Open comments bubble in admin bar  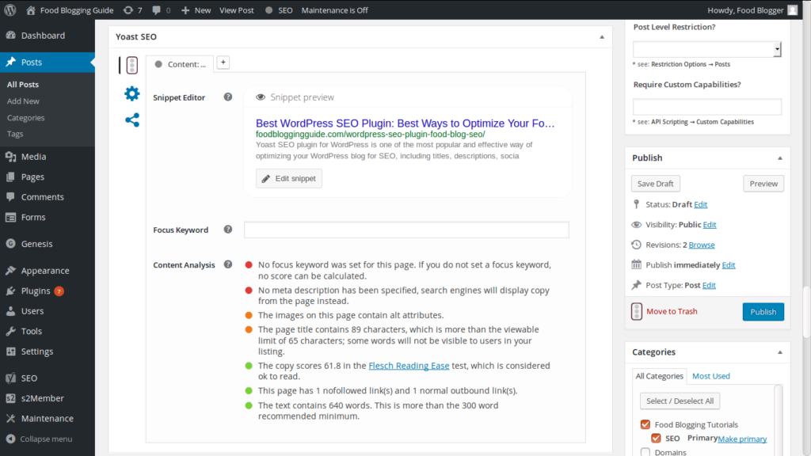[161, 10]
